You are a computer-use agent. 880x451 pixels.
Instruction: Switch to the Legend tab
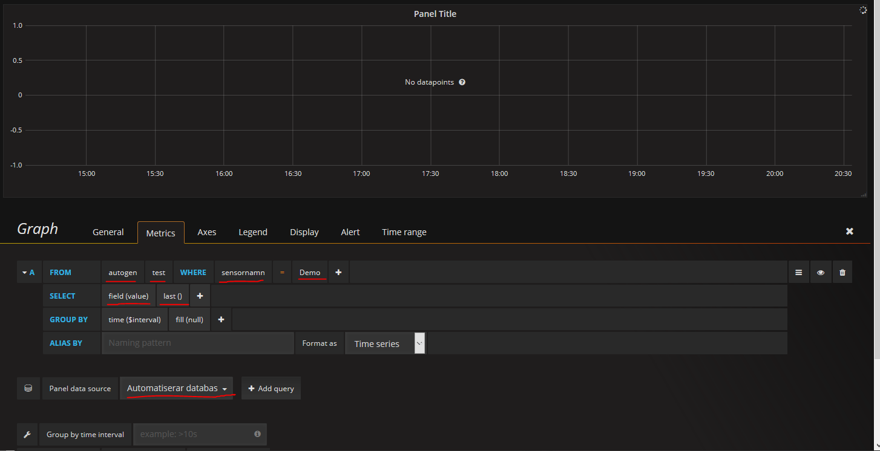click(253, 232)
